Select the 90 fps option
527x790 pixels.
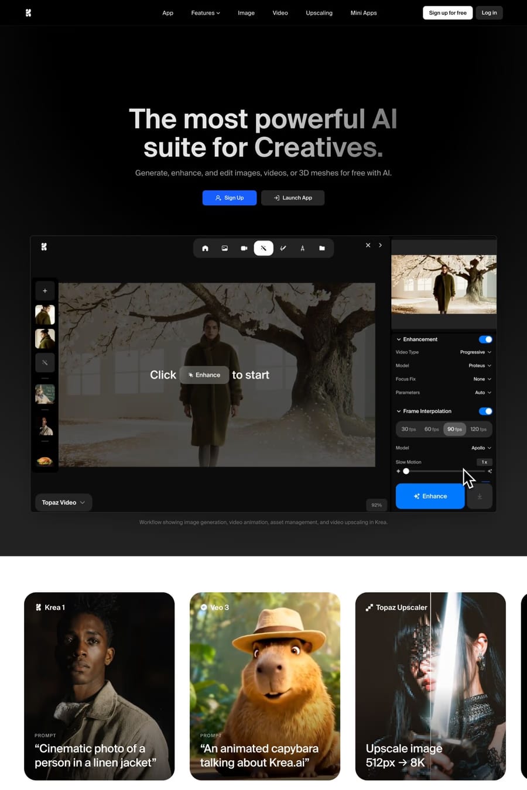point(454,429)
